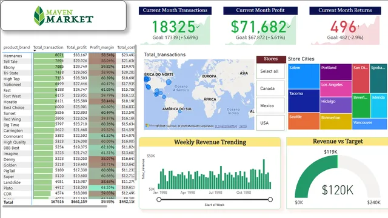Select the Big Time brand row
This screenshot has height=218, width=388.
pos(69,125)
